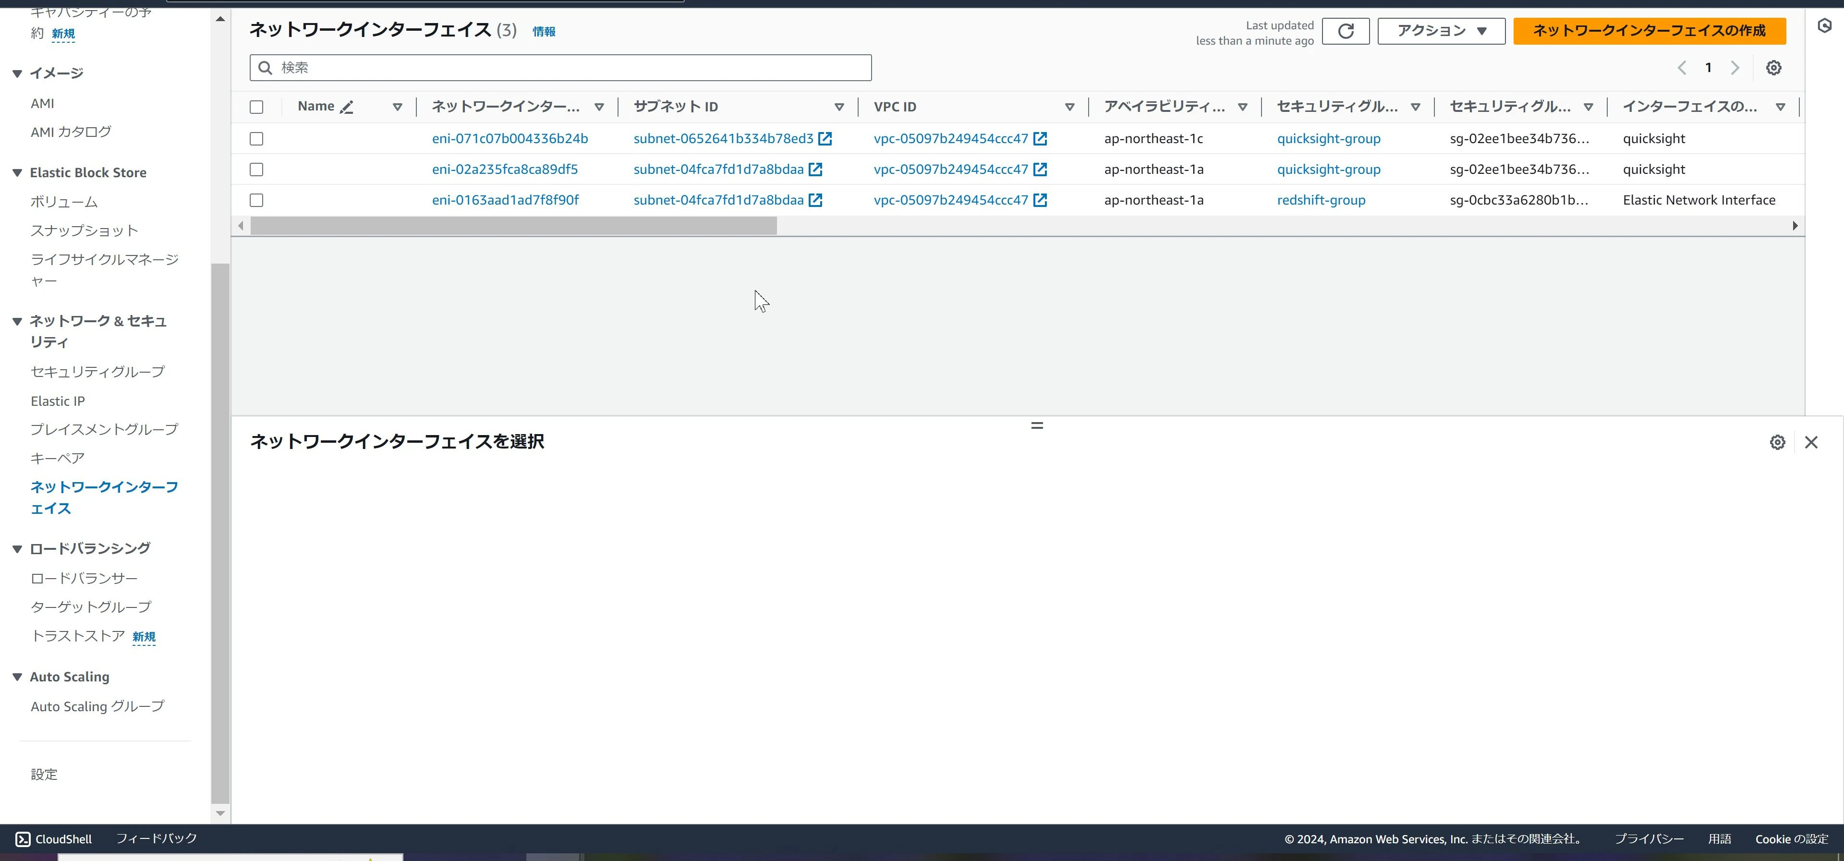Toggle the select-all checkbox in table header
This screenshot has height=861, width=1844.
coord(256,108)
